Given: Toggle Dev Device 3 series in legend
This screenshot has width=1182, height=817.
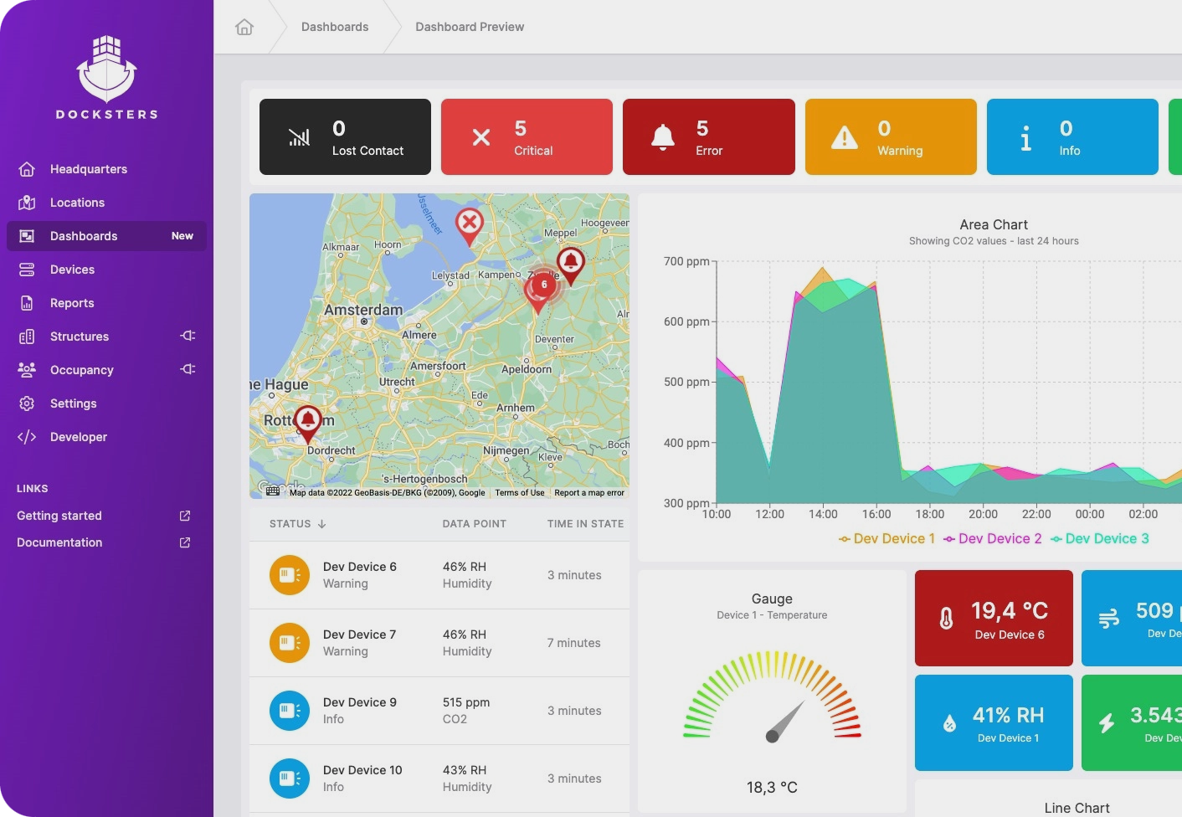Looking at the screenshot, I should click(1099, 539).
